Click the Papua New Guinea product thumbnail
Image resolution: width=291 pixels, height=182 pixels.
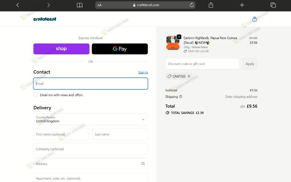point(173,43)
